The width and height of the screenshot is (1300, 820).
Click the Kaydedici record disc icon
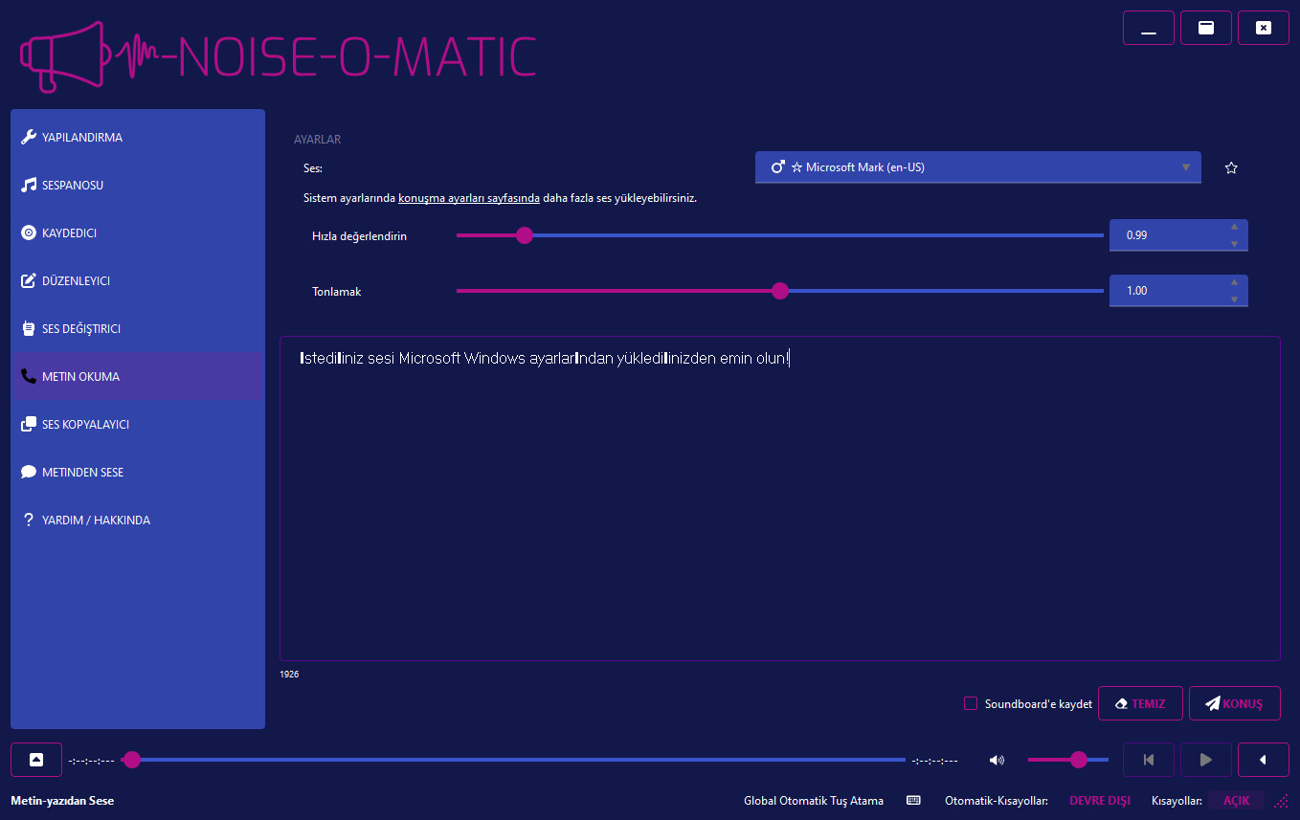tap(29, 233)
